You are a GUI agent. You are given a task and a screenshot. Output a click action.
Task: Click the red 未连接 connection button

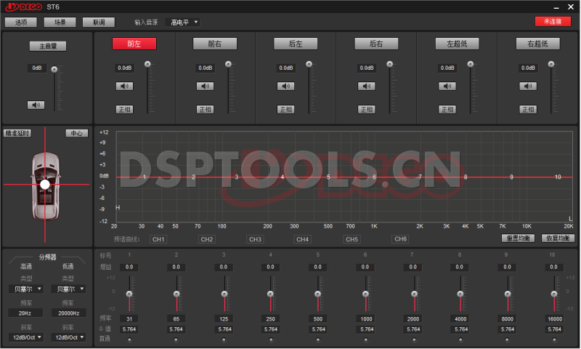[x=553, y=22]
